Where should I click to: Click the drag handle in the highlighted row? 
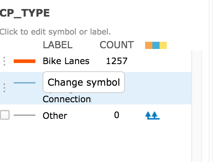(x=4, y=88)
